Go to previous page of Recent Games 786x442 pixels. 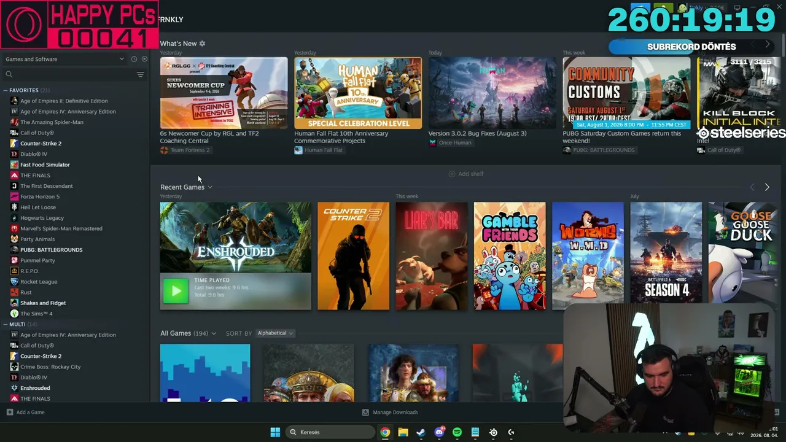pos(752,187)
